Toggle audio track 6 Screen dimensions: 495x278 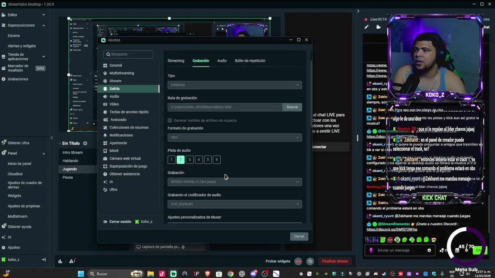point(217,159)
